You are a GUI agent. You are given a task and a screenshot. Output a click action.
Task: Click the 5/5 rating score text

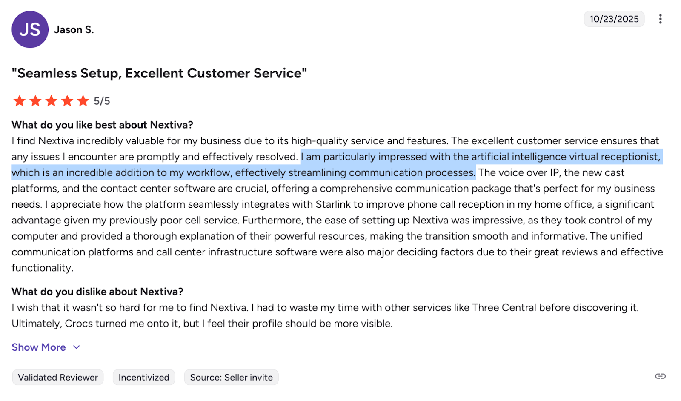coord(102,101)
